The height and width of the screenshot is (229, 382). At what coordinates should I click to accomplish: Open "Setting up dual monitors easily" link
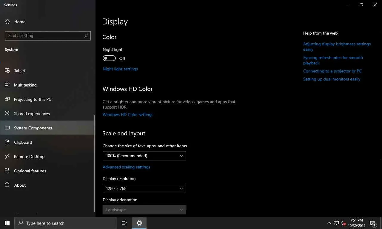pos(332,79)
